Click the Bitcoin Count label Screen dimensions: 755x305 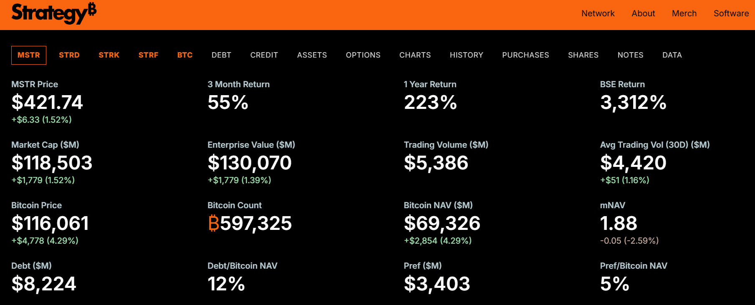tap(235, 205)
